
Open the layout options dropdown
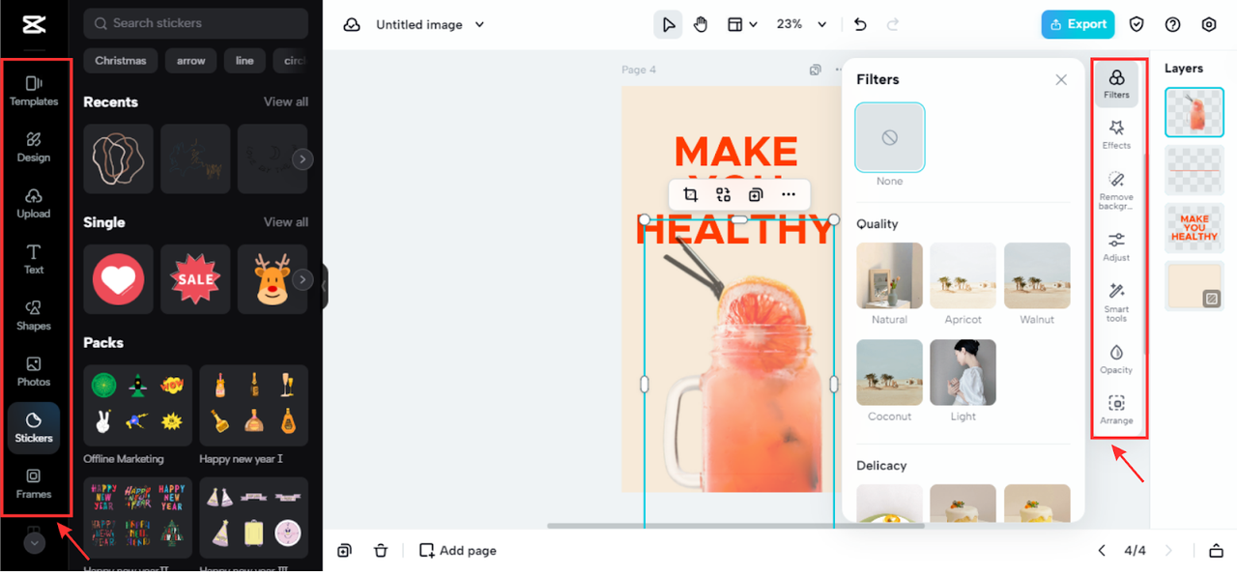point(741,24)
